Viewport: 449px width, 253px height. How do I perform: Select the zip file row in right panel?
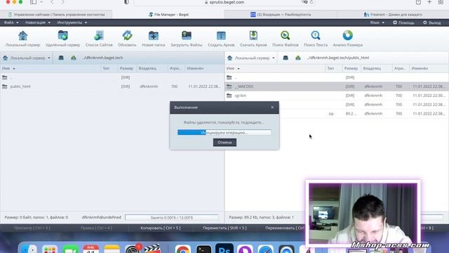337,114
